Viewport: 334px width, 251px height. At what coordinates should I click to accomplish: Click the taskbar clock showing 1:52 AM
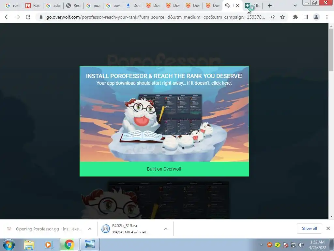point(317,245)
